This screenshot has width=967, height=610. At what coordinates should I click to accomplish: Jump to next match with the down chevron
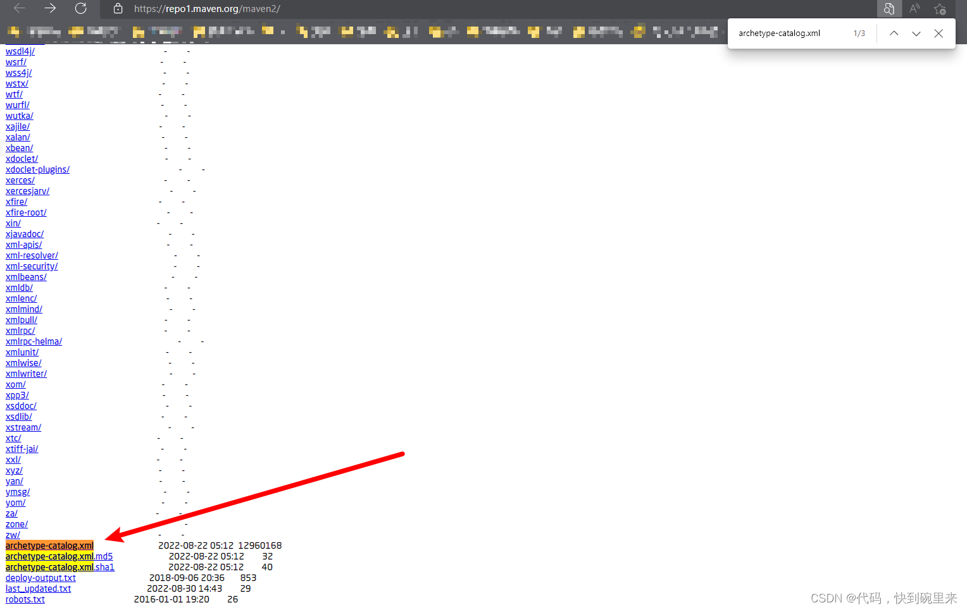pyautogui.click(x=916, y=33)
